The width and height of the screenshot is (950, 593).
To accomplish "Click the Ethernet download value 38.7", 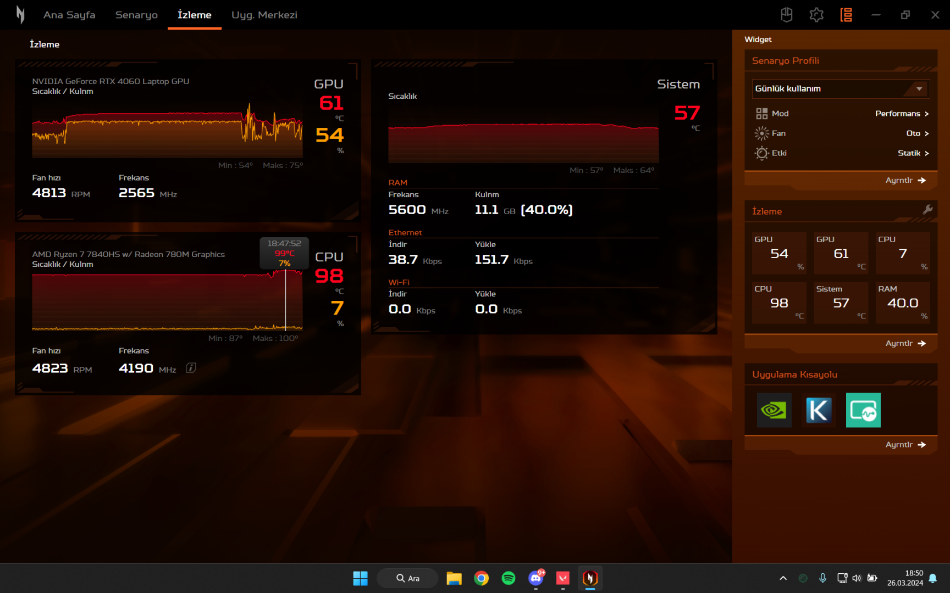I will pos(403,260).
